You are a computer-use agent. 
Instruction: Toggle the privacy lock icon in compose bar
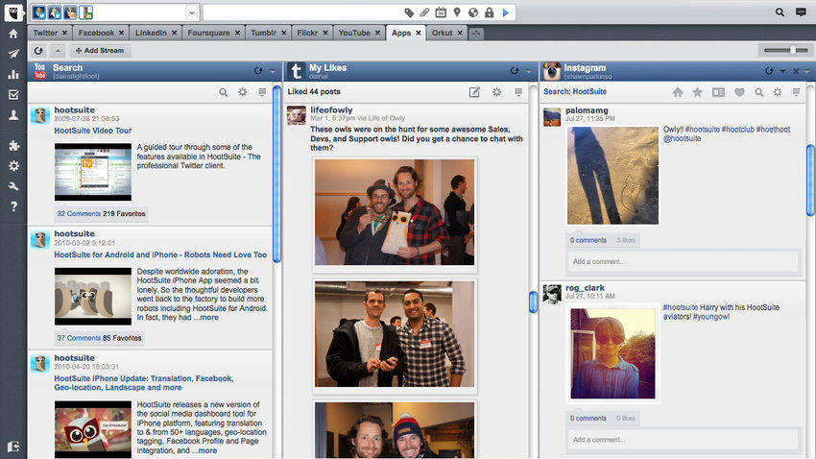490,12
